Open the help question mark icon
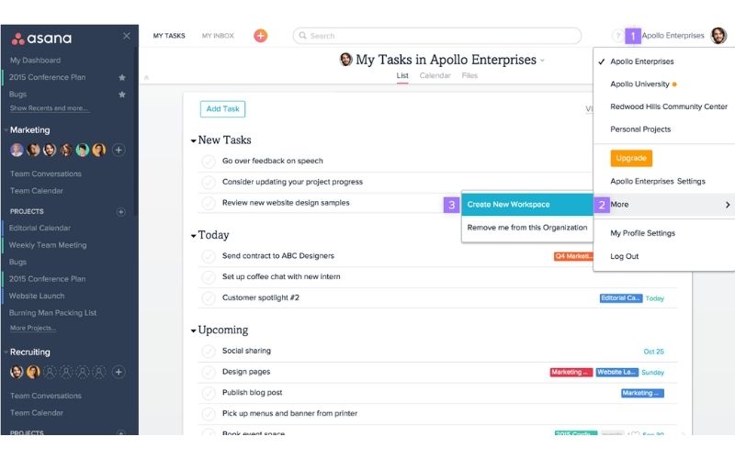 coord(617,36)
